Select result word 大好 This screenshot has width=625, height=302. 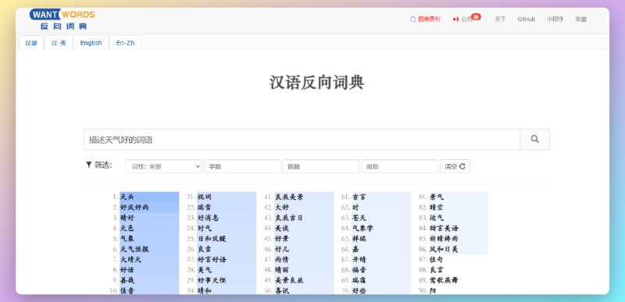[x=282, y=208]
